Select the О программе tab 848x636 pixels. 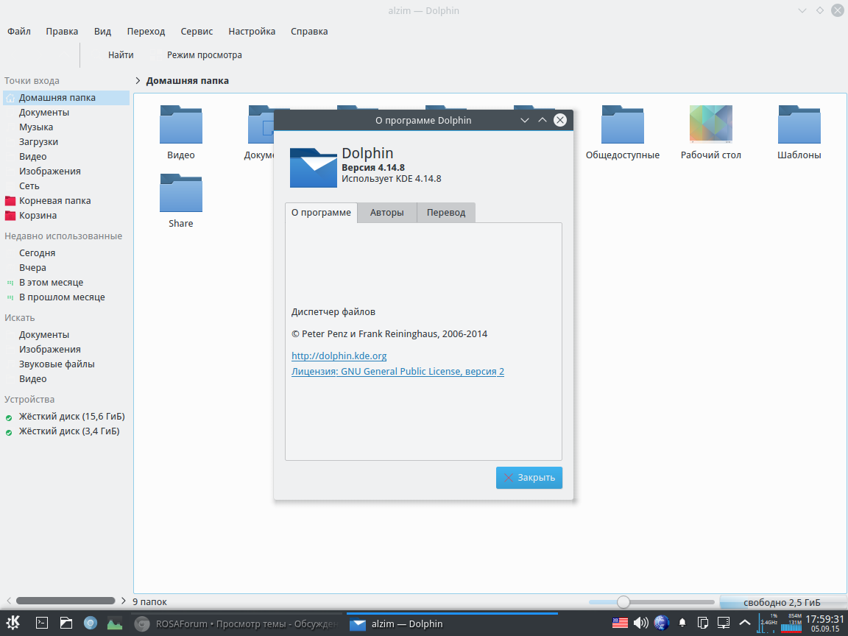click(x=321, y=213)
